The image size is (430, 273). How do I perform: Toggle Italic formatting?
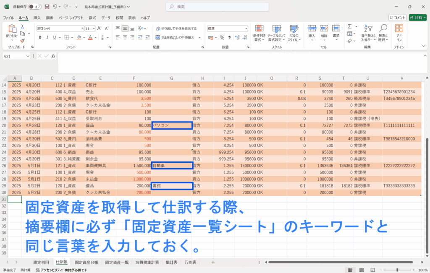(47, 37)
